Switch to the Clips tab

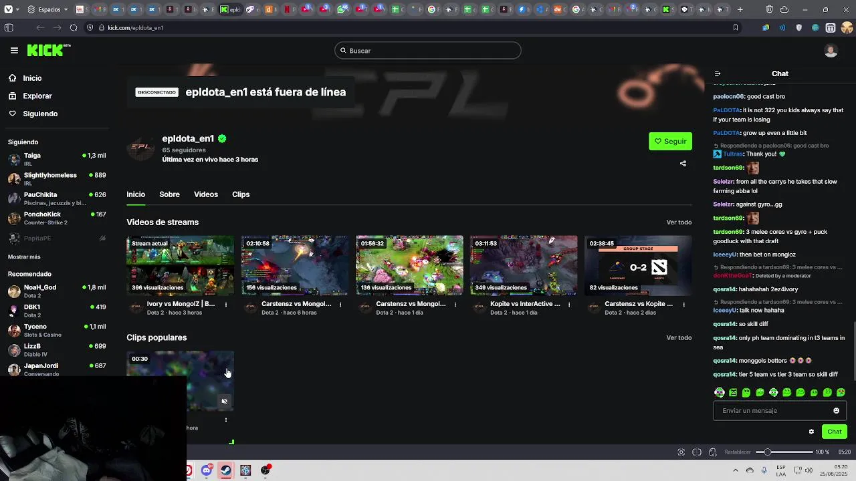[x=241, y=194]
